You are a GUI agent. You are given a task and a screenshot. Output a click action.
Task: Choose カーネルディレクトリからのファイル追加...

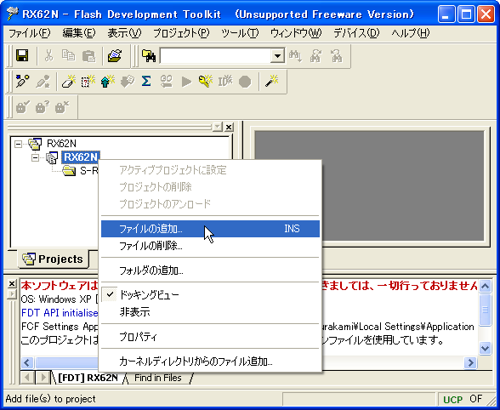[210, 362]
